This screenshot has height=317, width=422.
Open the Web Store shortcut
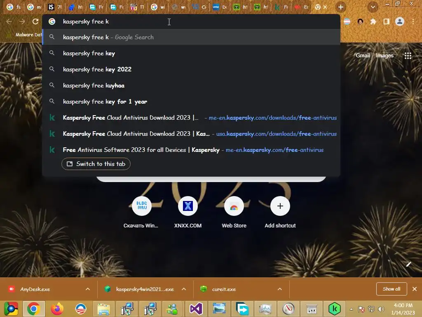click(234, 212)
